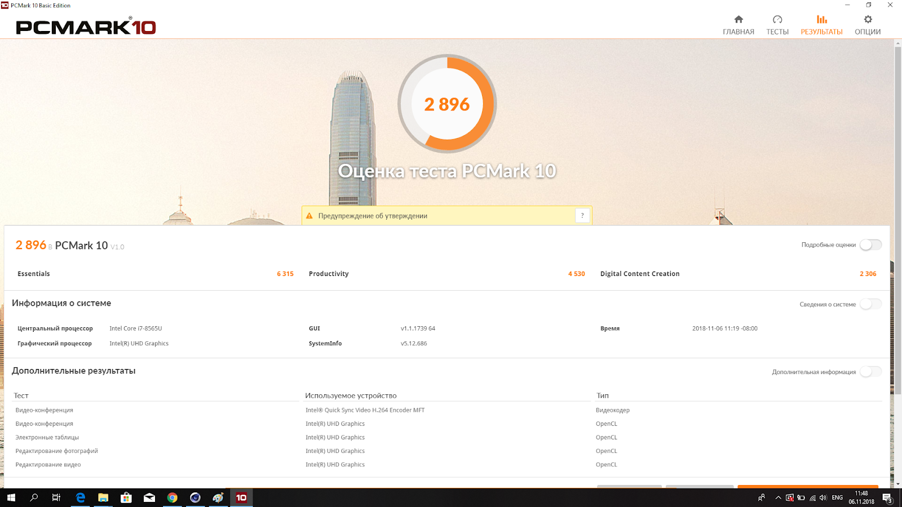Open the Mail app from the taskbar
The width and height of the screenshot is (902, 507).
point(149,497)
